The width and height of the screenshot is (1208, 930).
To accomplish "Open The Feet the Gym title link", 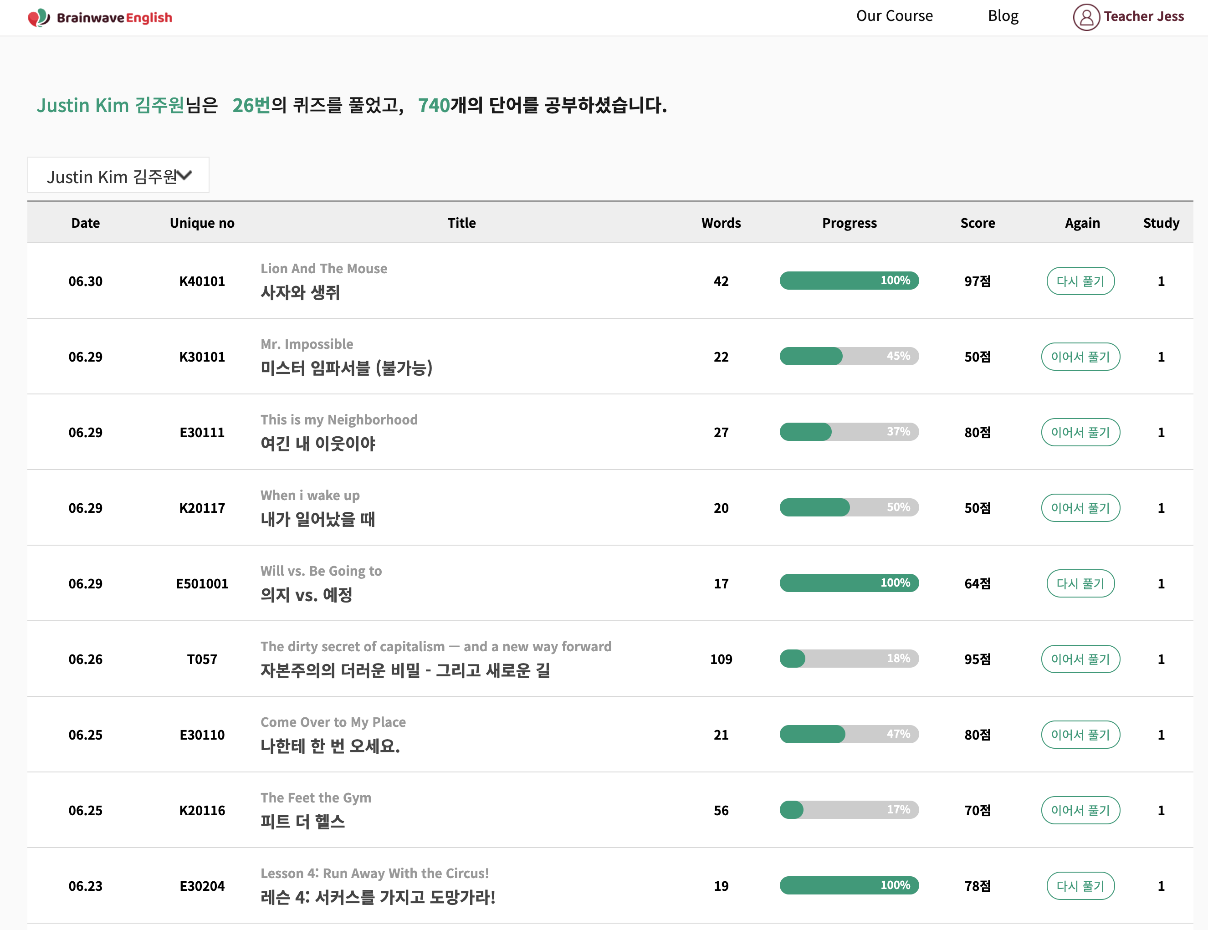I will pos(315,798).
